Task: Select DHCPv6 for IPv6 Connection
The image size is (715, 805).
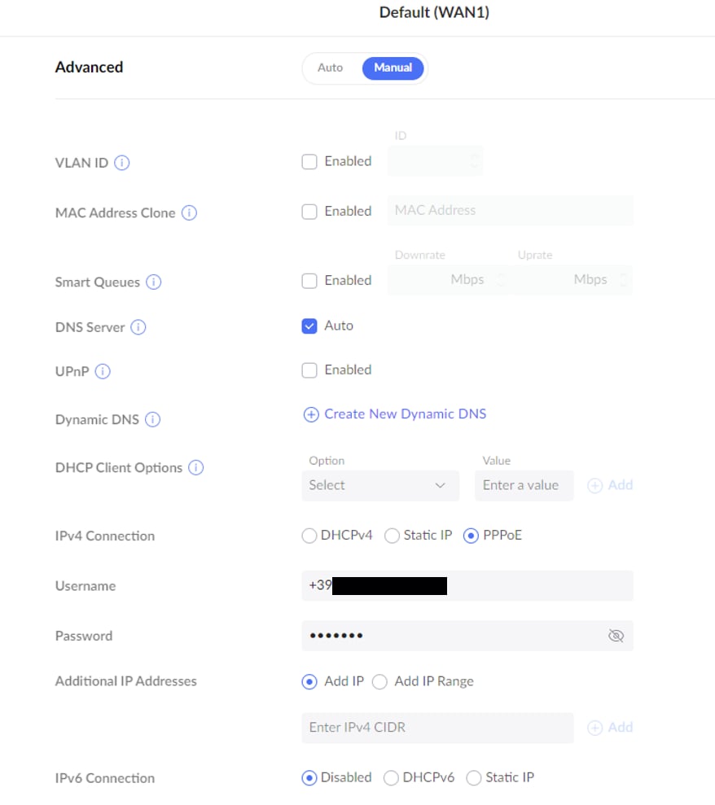Action: (391, 778)
